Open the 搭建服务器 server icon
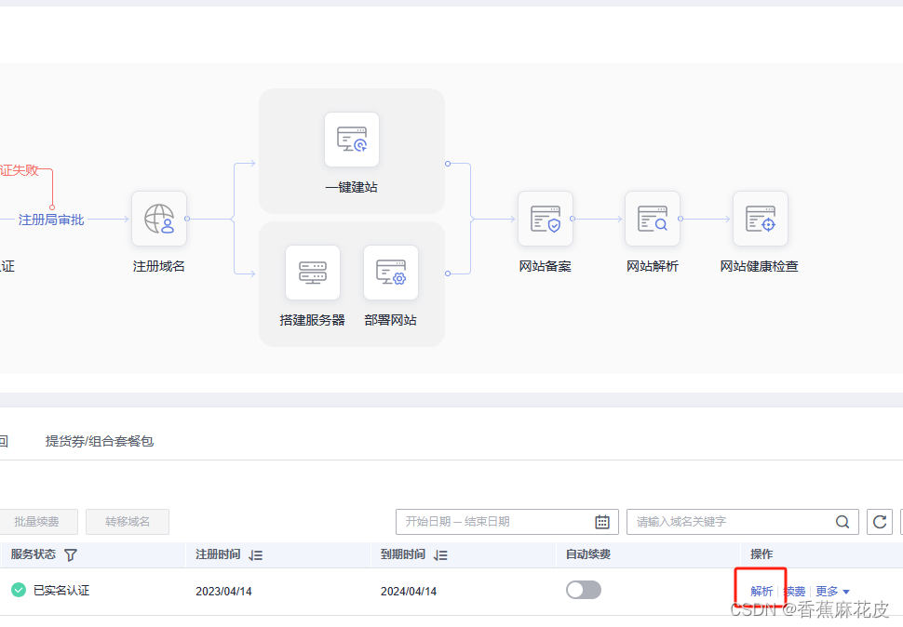This screenshot has width=903, height=627. pyautogui.click(x=313, y=273)
